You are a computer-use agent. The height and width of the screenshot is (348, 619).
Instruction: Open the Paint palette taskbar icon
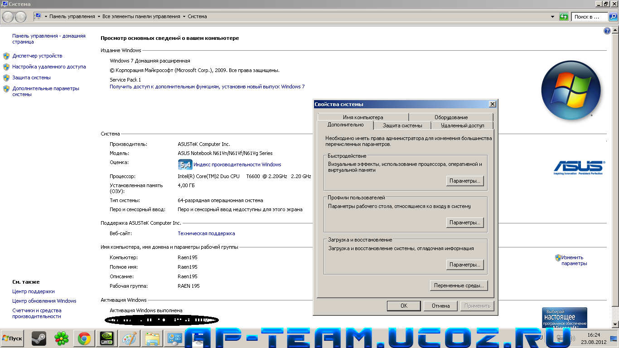[x=129, y=338]
